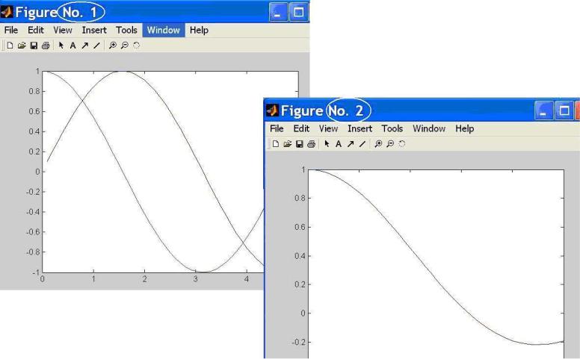
Task: Select Insert Text 'A' tool in Figure No. 2
Action: (339, 144)
